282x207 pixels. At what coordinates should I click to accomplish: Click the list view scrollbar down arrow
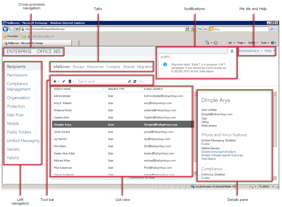click(196, 173)
